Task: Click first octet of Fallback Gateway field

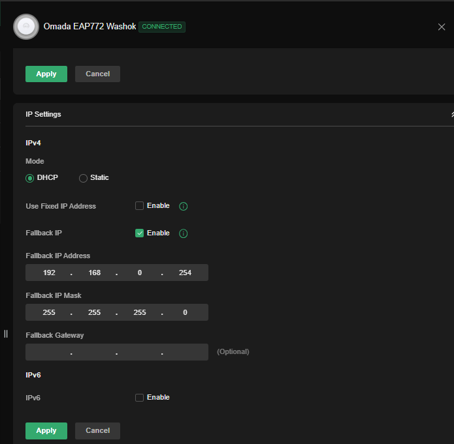Action: point(49,352)
